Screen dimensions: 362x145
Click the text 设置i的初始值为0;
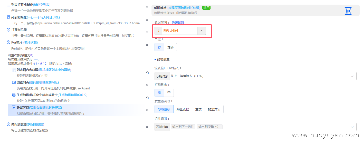click(x=20, y=55)
